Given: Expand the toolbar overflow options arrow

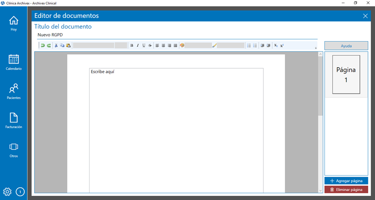Looking at the screenshot, I should pos(316,48).
